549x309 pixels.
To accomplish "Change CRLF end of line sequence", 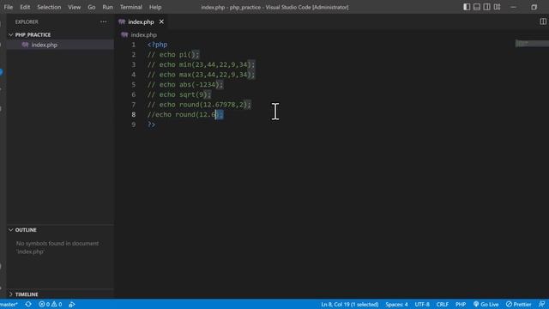I will (x=443, y=304).
